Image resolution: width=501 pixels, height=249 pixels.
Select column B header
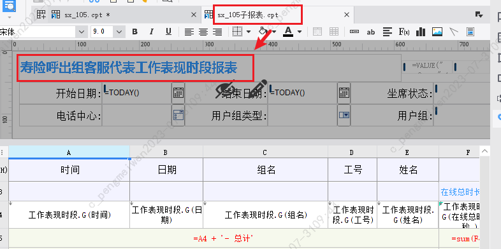(x=166, y=152)
